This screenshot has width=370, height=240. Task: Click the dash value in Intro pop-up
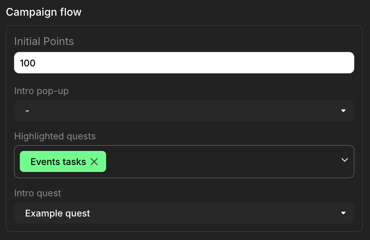(x=27, y=111)
